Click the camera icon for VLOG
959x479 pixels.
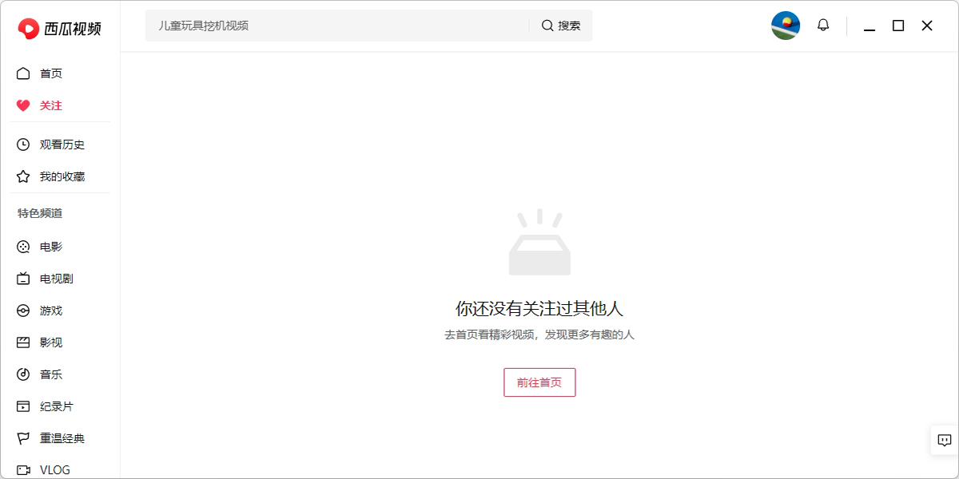(x=23, y=470)
